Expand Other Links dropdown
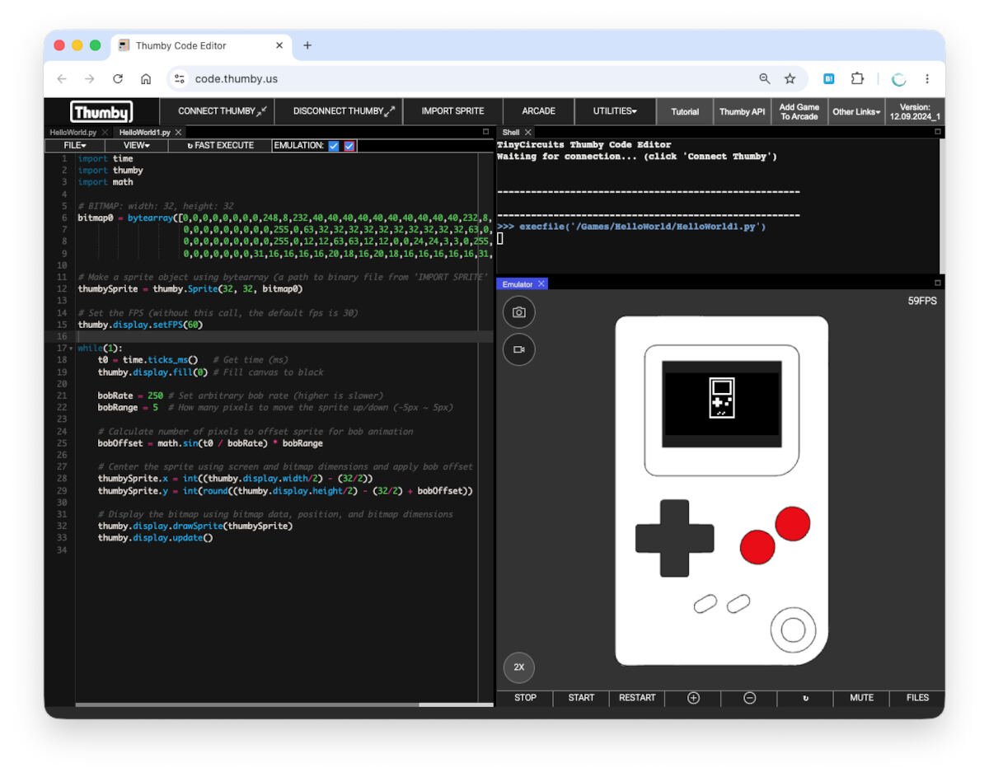Screen dimensions: 989x777 pyautogui.click(x=856, y=111)
